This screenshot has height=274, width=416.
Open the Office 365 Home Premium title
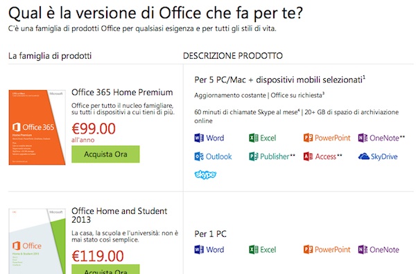[x=122, y=93]
